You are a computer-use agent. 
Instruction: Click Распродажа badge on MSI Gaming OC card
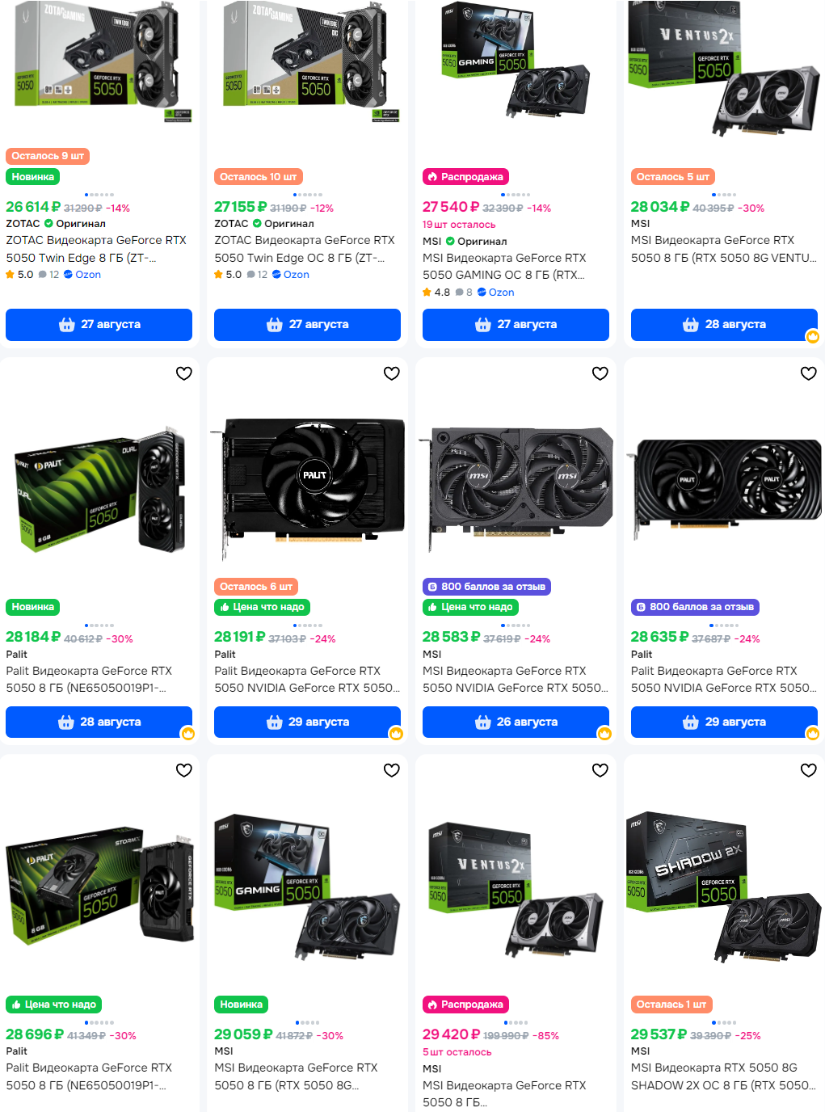465,177
